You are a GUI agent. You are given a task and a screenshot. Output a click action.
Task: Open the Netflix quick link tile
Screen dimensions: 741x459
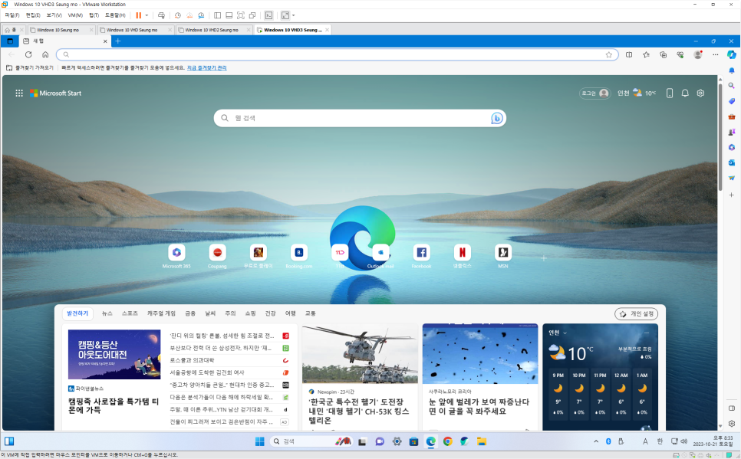click(463, 257)
